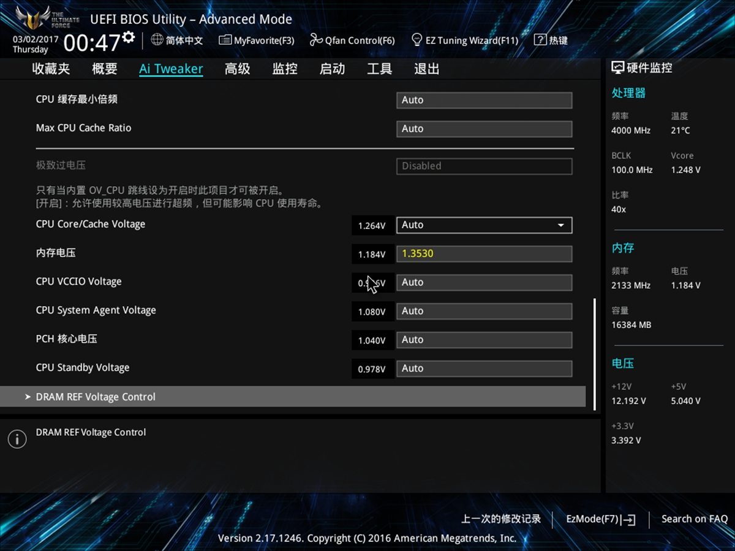Click the globe icon to change BIOS language

click(x=157, y=40)
